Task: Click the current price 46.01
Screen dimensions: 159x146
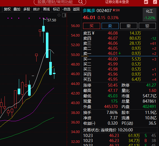Action: [89, 18]
